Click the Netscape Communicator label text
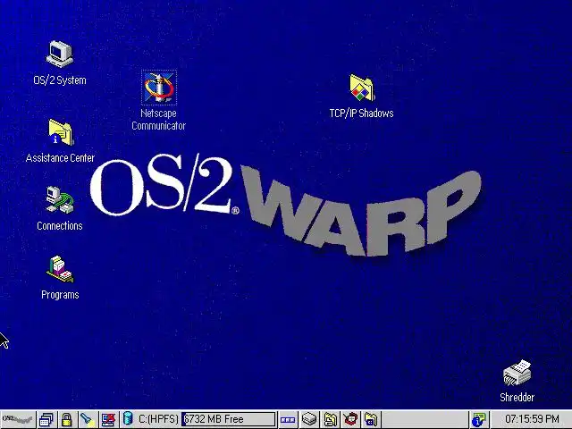 pyautogui.click(x=159, y=119)
